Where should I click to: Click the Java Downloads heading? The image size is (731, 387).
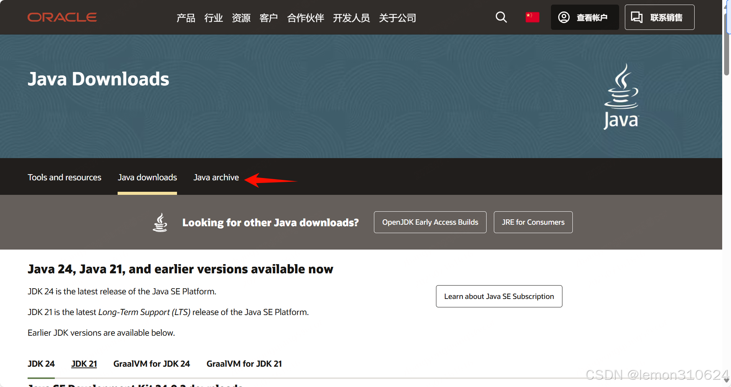click(98, 79)
